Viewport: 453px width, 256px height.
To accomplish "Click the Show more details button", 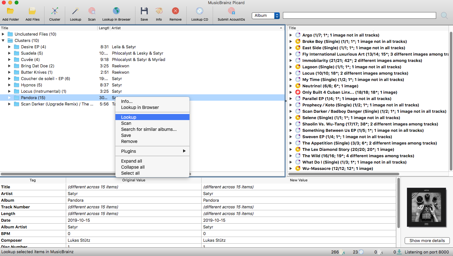I will tap(427, 240).
